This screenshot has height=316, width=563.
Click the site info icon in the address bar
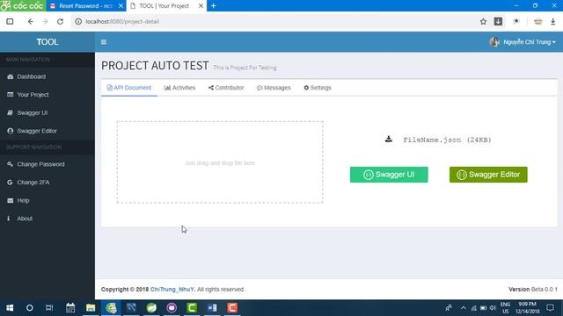click(x=78, y=21)
